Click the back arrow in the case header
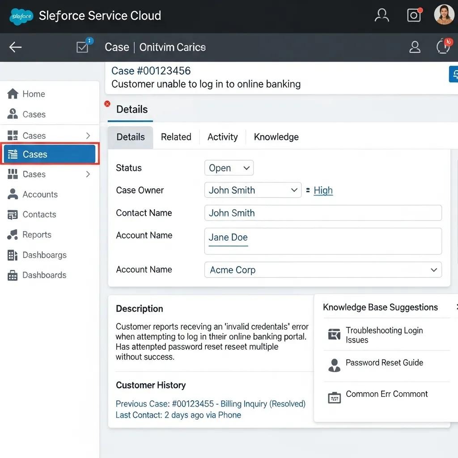The image size is (458, 458). (x=15, y=47)
